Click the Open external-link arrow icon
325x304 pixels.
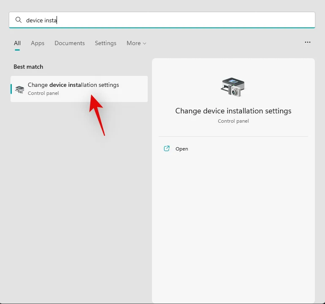pyautogui.click(x=167, y=149)
